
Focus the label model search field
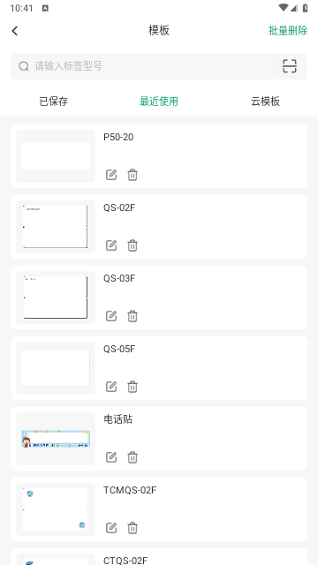tap(143, 66)
